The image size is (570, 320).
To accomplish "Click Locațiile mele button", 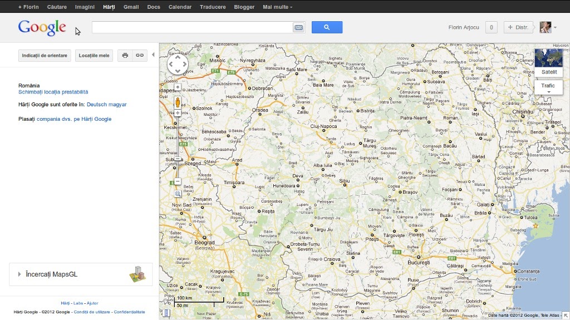I will [94, 56].
